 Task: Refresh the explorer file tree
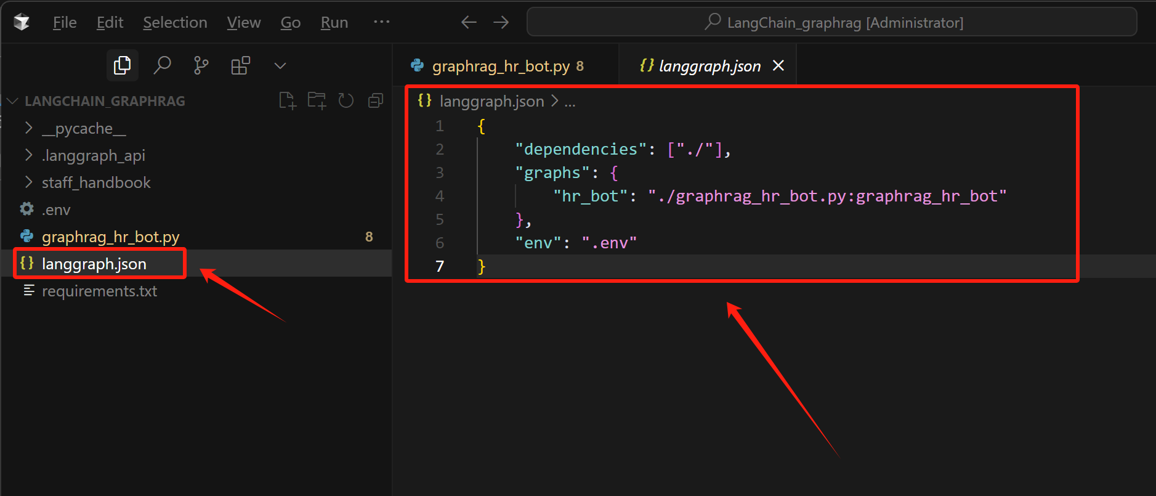coord(346,100)
